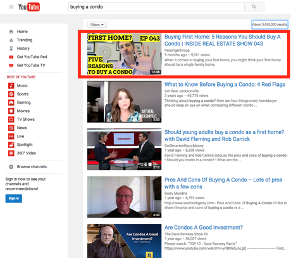Open 'Pros And Cons Of Buying A Condo' title

[223, 183]
